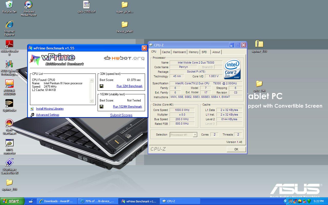The width and height of the screenshot is (328, 205).
Task: Click the display monitor tray icon
Action: (x=291, y=201)
